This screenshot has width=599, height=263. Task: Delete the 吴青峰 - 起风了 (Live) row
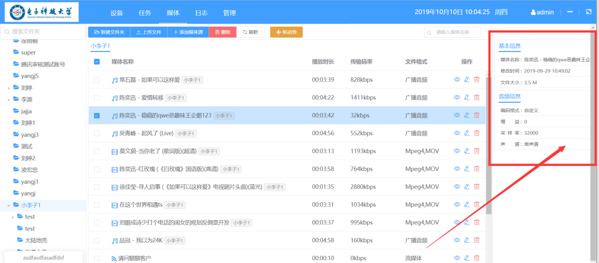point(477,133)
